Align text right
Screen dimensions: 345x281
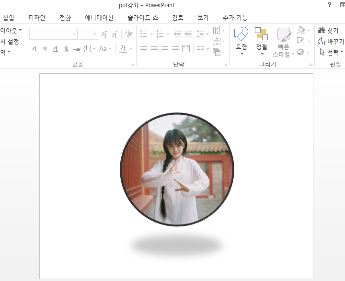(165, 49)
